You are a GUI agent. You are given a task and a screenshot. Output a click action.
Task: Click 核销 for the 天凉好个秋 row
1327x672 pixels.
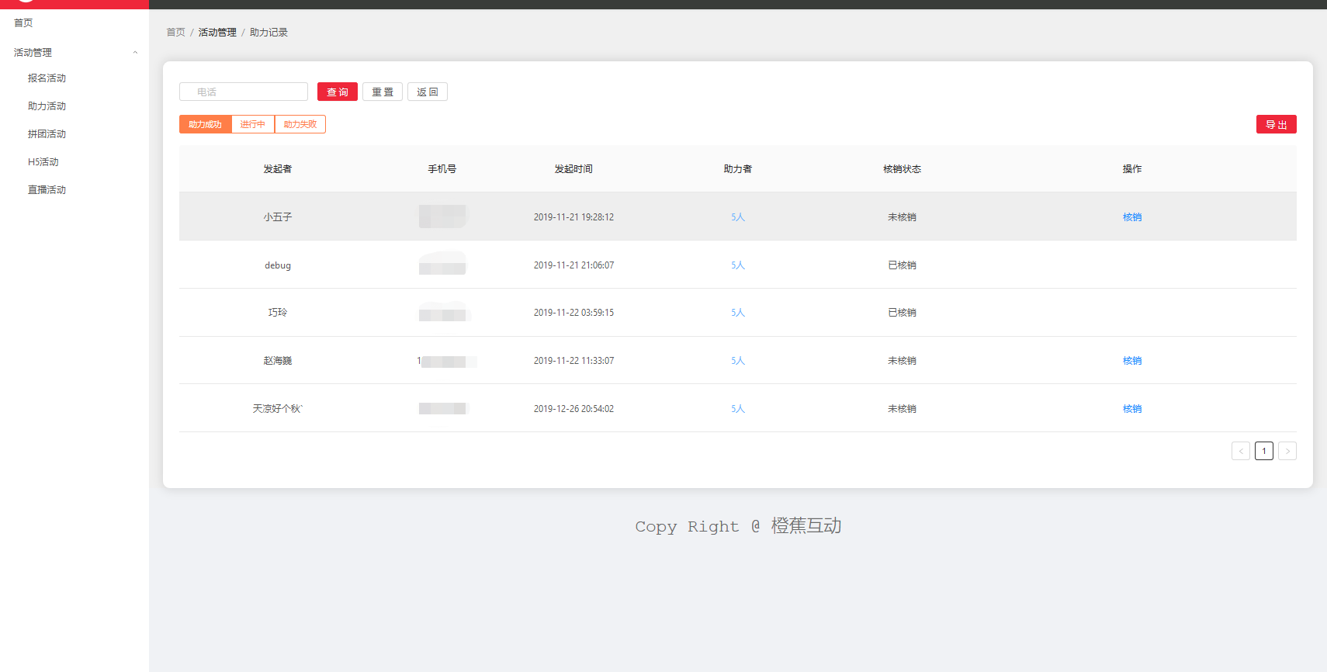coord(1132,409)
